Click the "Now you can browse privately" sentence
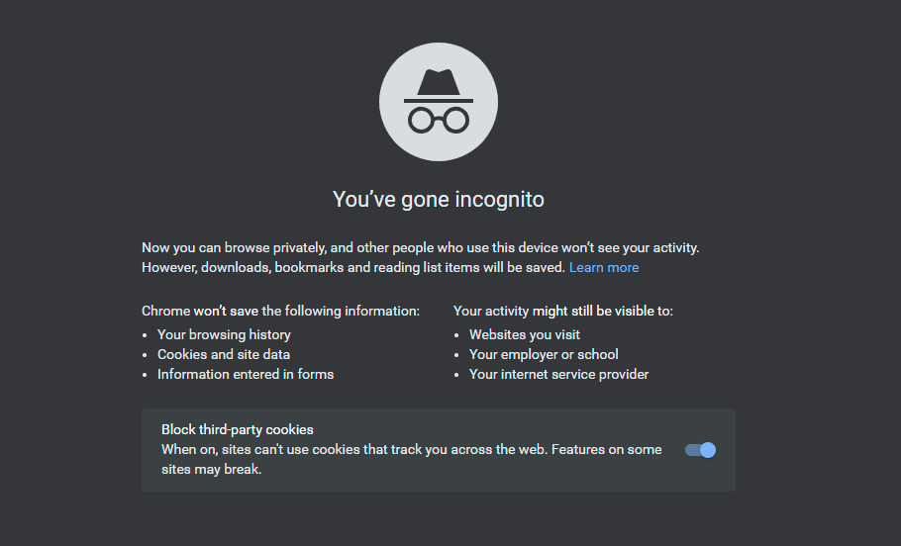 (421, 248)
